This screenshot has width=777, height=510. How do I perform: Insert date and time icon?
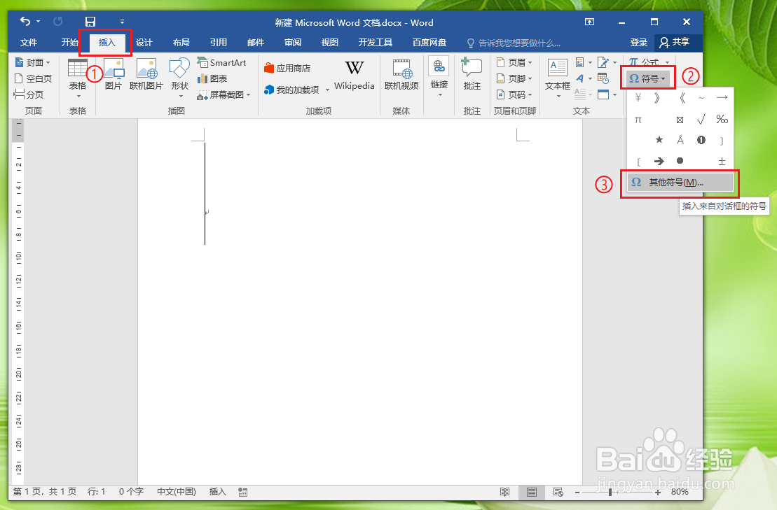[x=603, y=78]
